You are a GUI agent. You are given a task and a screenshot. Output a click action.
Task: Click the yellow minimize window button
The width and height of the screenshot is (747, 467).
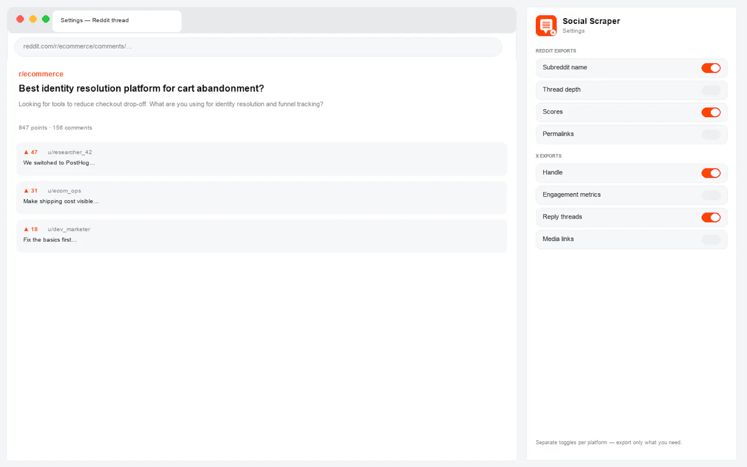[33, 19]
